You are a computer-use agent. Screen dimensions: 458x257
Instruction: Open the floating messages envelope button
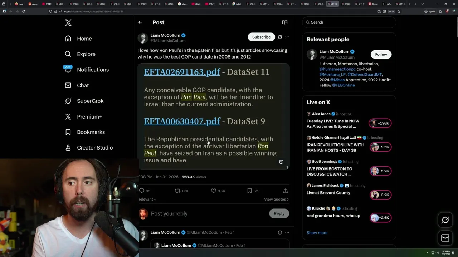[x=445, y=238]
